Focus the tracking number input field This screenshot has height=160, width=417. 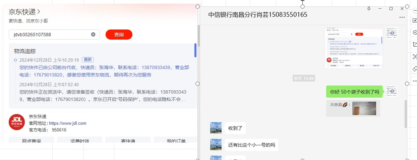pyautogui.click(x=54, y=35)
